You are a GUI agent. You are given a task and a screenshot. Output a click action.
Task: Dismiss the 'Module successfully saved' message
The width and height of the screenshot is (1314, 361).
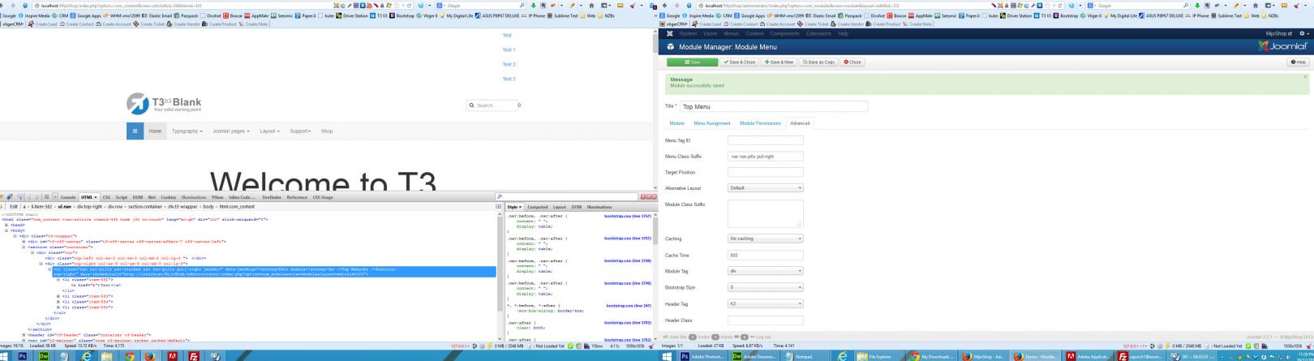[x=1305, y=77]
